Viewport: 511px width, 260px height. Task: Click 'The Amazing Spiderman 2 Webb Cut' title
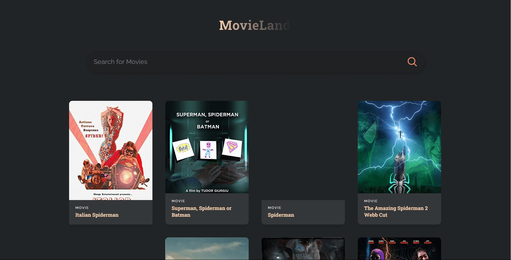[x=396, y=211]
